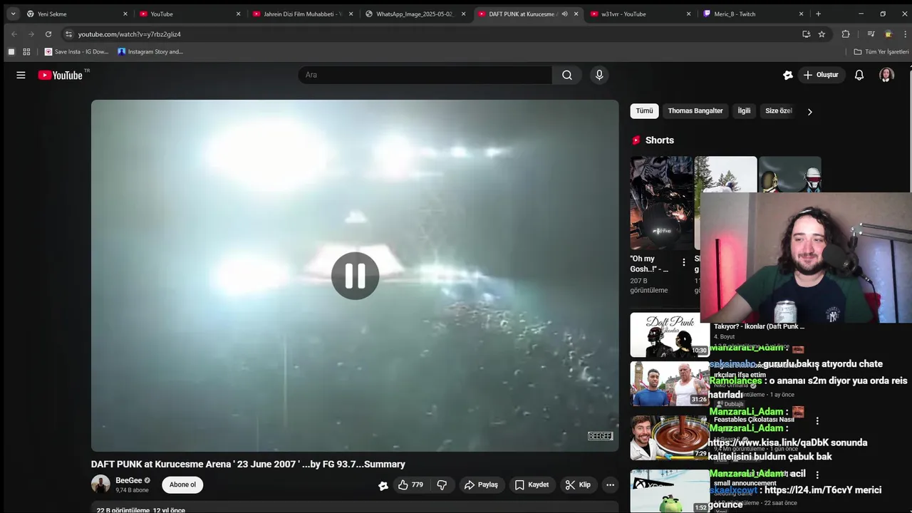Open Instagram Story and... bookmark

[150, 52]
